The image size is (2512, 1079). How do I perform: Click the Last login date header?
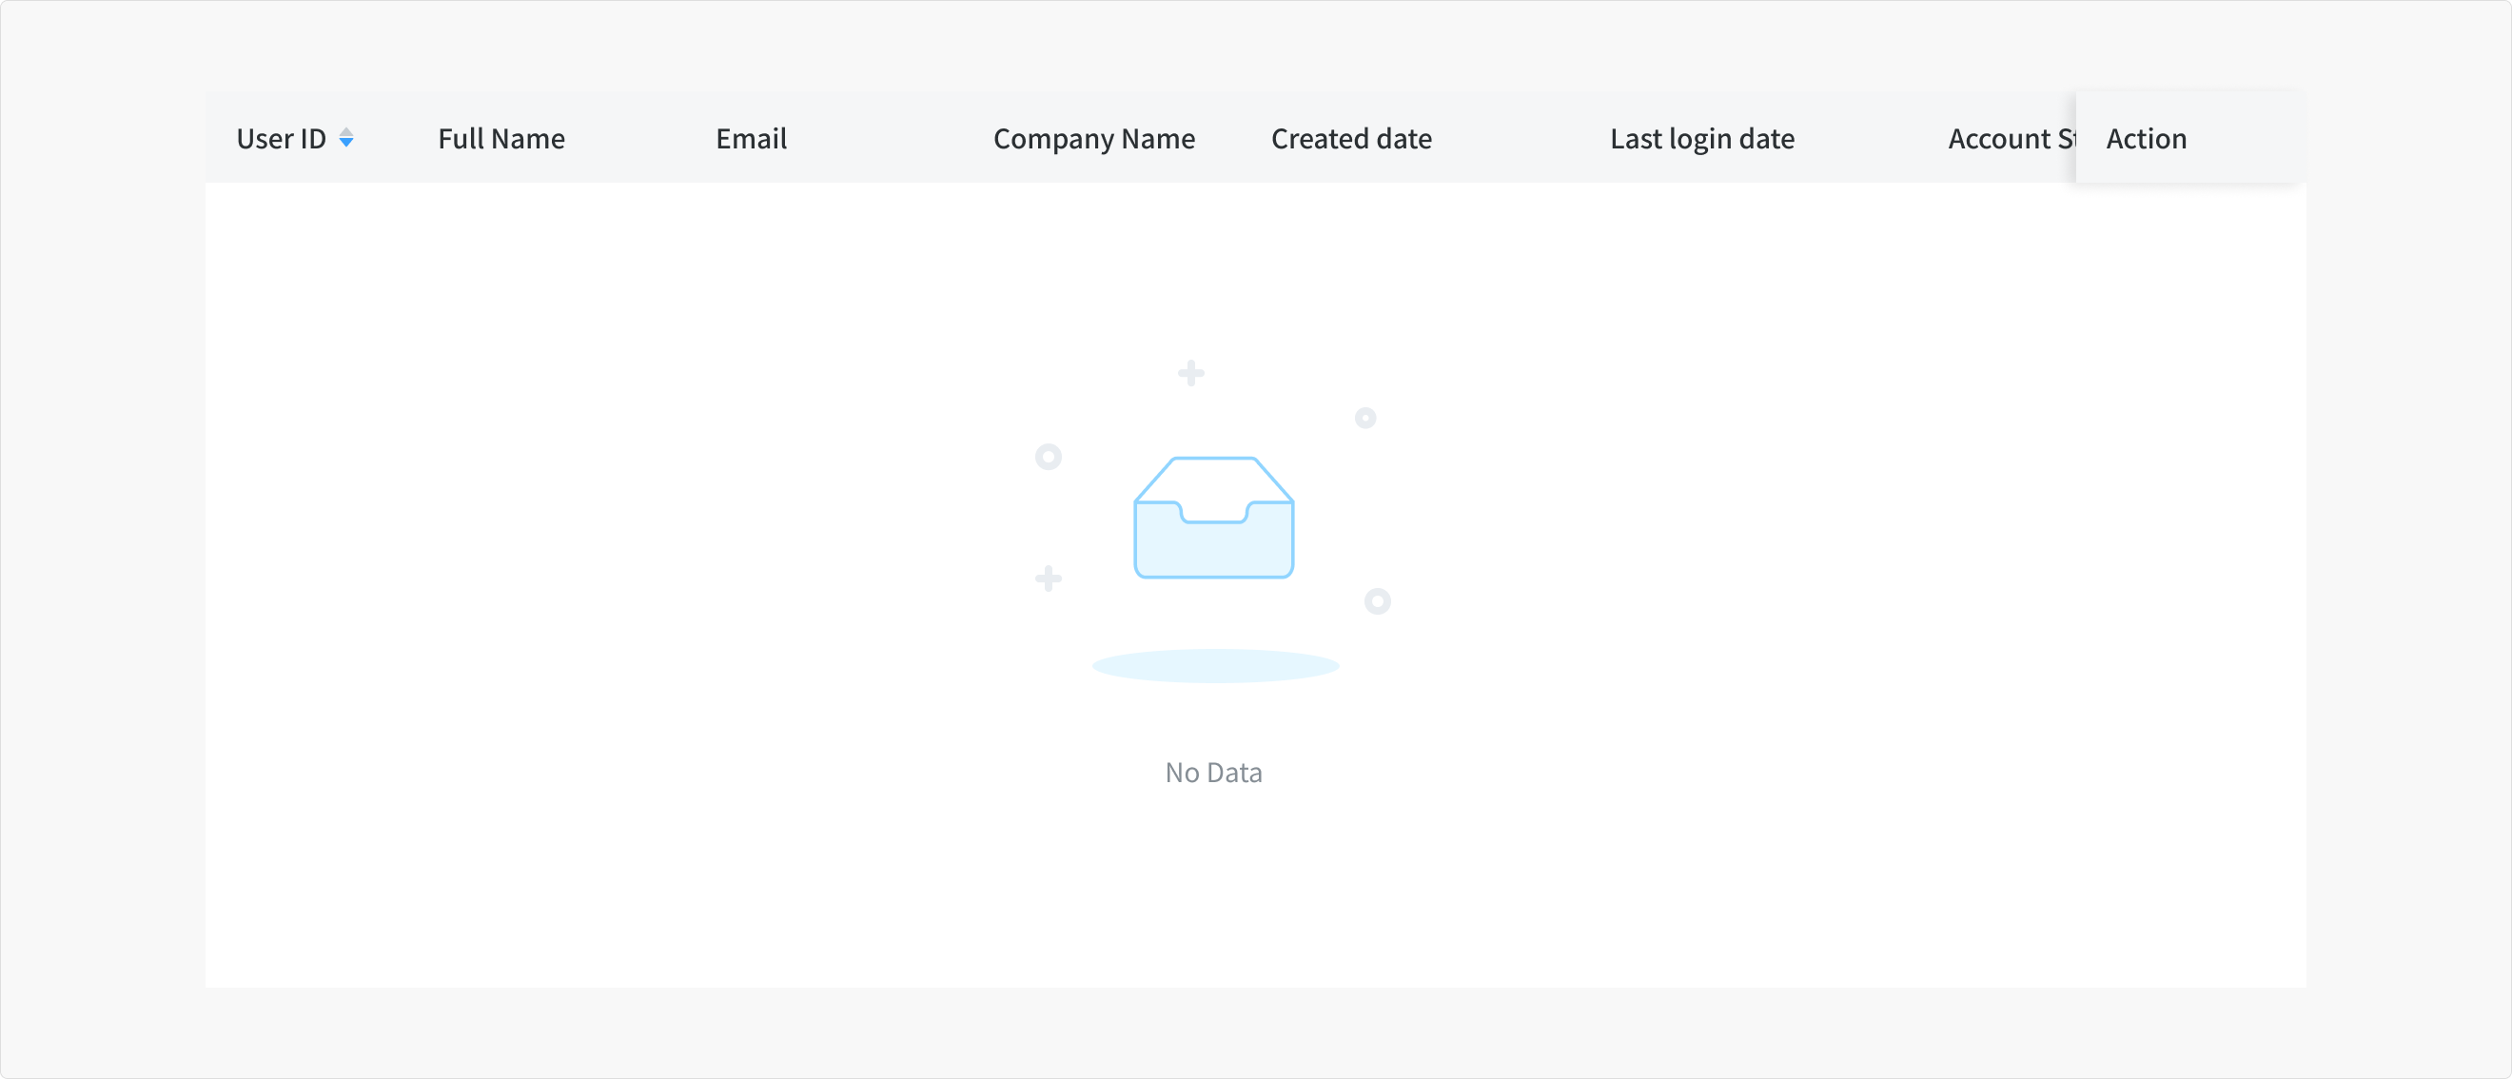[x=1701, y=138]
